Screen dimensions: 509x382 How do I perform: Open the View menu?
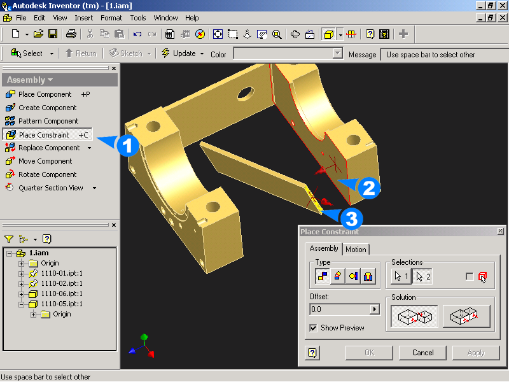(60, 18)
